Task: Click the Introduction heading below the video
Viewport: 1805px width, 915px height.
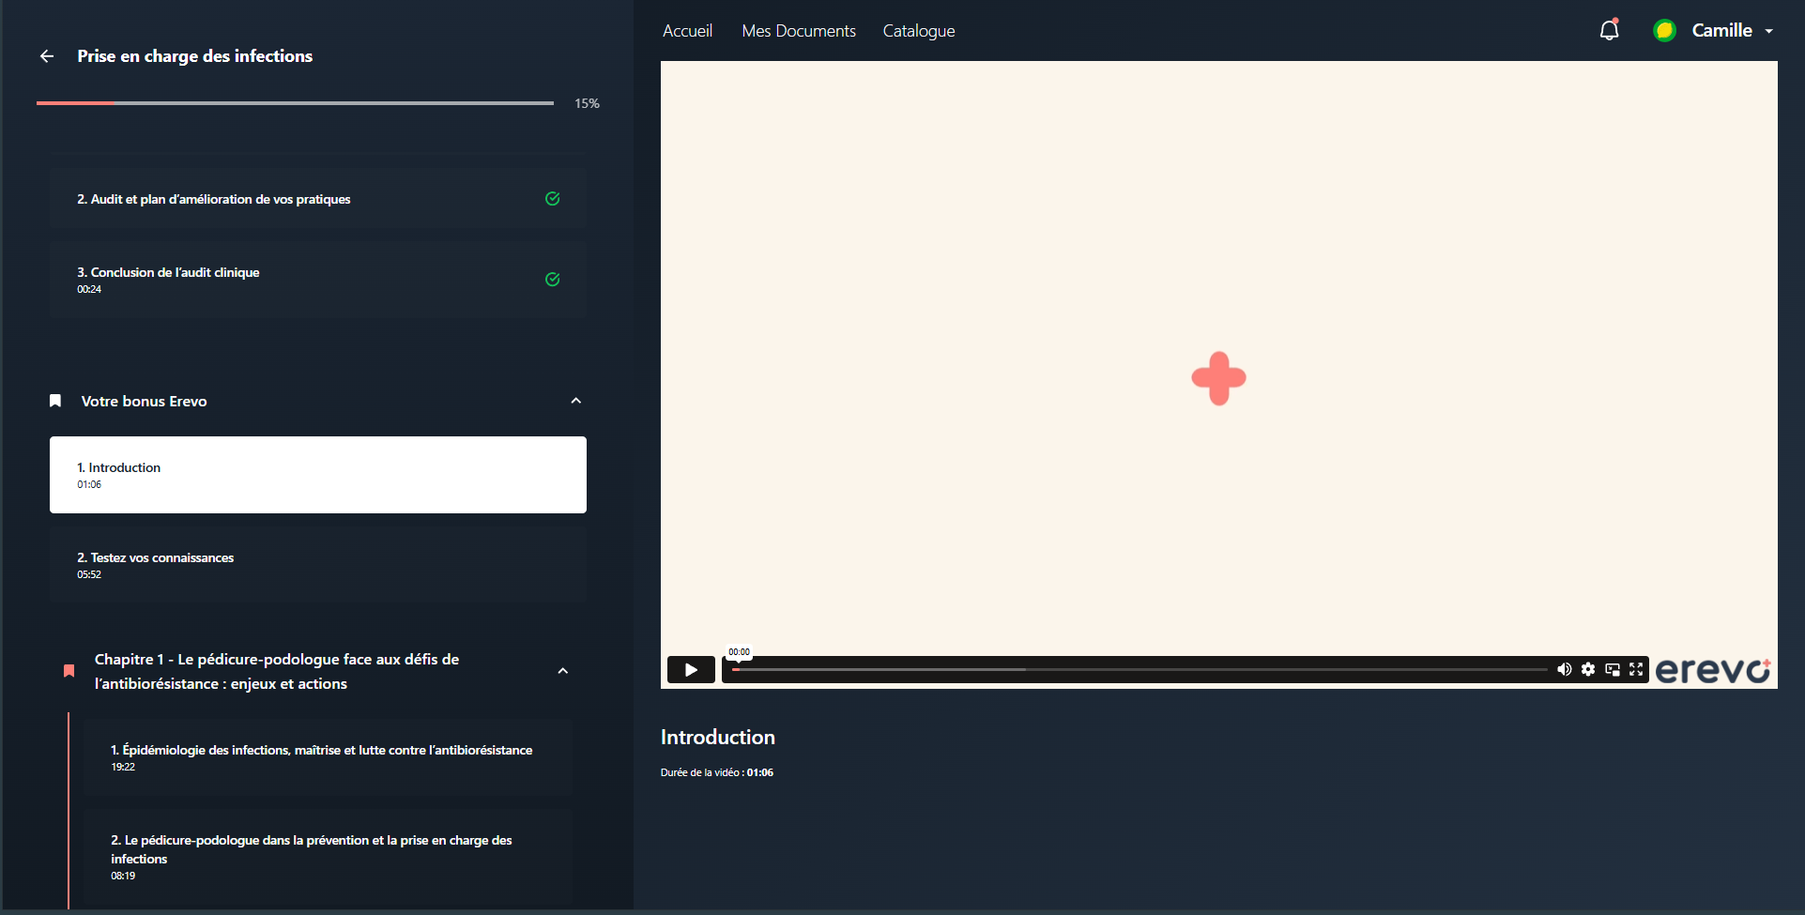Action: tap(718, 737)
